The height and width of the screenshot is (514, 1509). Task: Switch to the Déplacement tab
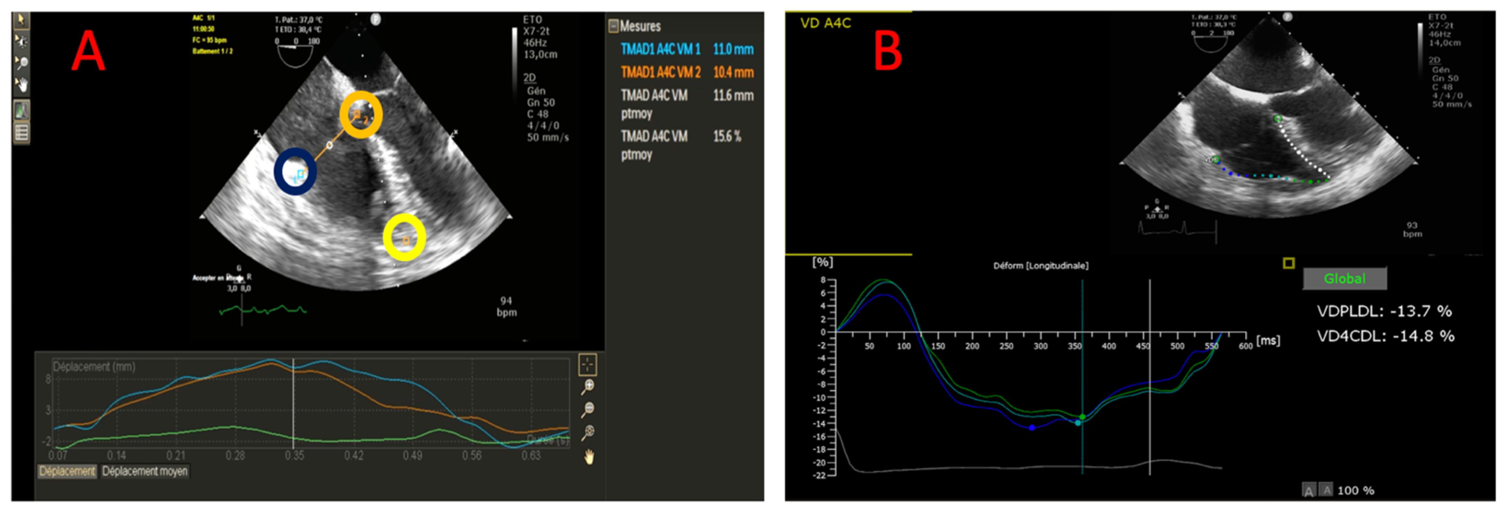[x=67, y=471]
